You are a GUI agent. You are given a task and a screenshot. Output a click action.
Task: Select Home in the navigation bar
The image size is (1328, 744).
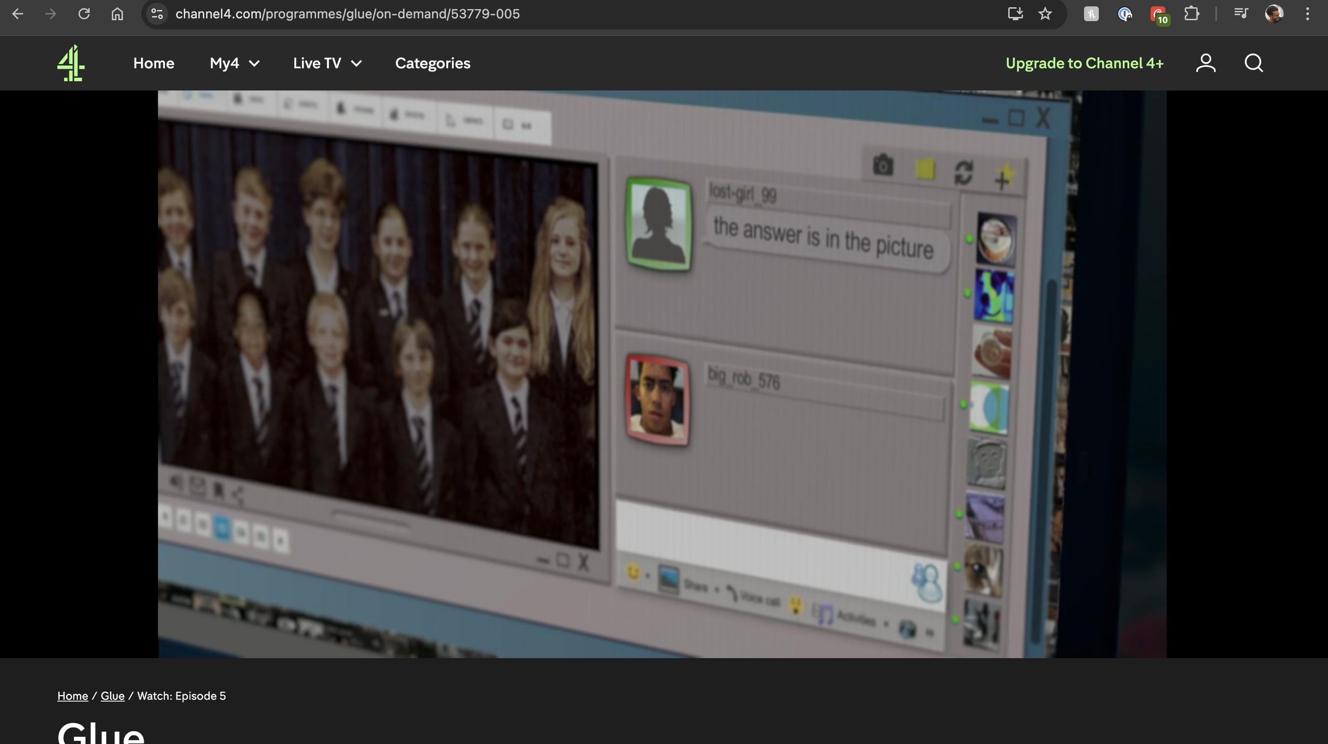pos(154,63)
